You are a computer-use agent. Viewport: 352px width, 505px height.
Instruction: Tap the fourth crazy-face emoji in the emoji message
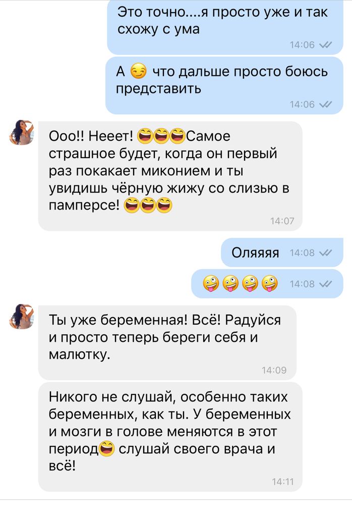(270, 284)
